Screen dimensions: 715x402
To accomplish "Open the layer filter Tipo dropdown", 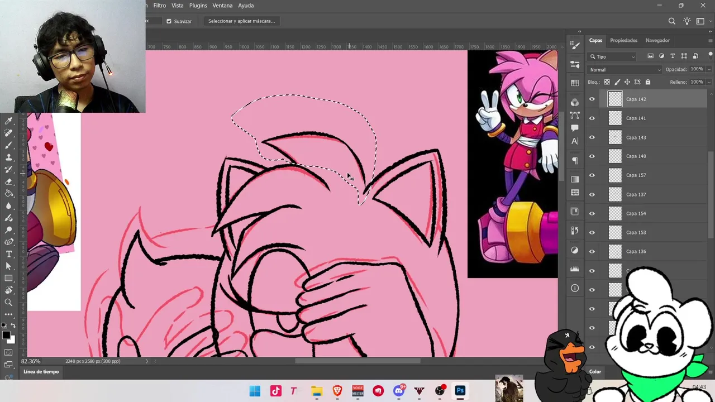I will [613, 56].
